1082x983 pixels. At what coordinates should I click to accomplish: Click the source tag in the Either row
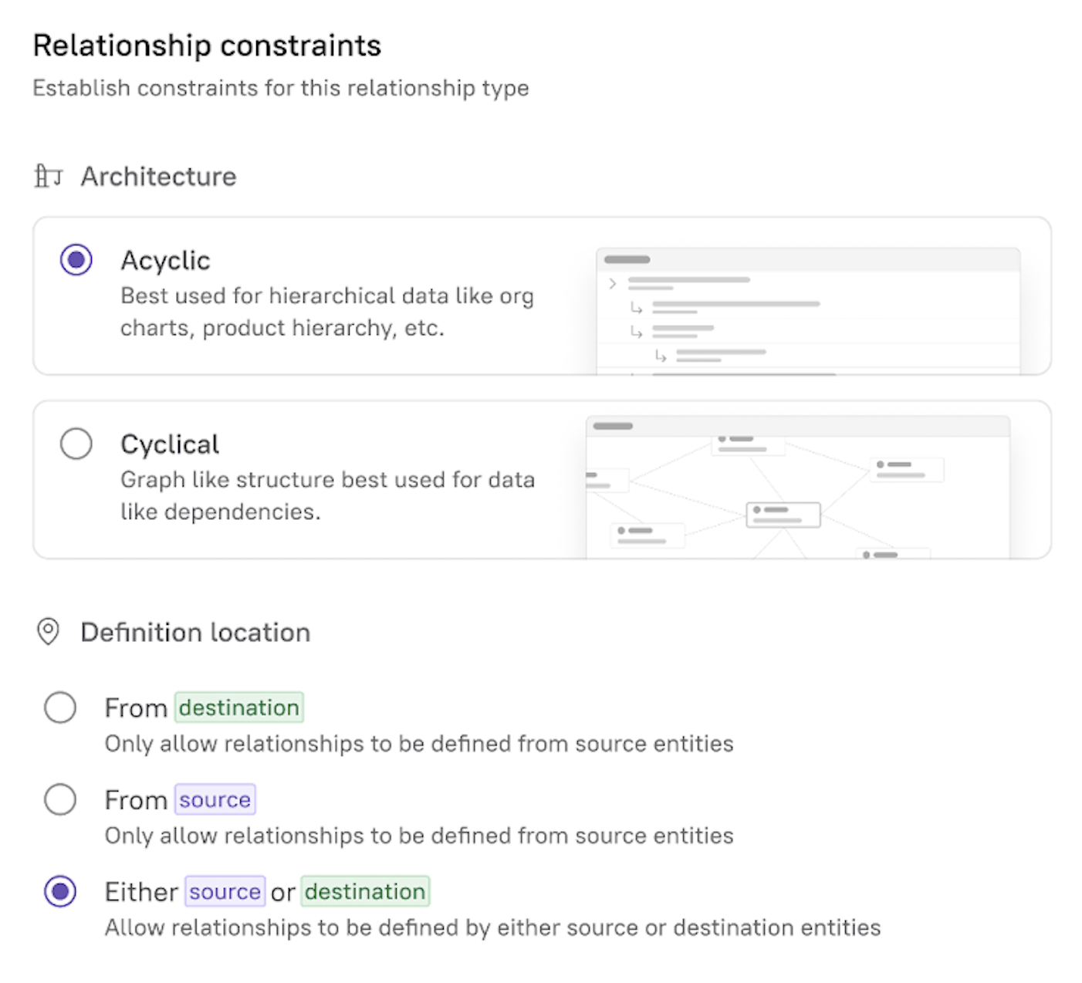coord(225,891)
